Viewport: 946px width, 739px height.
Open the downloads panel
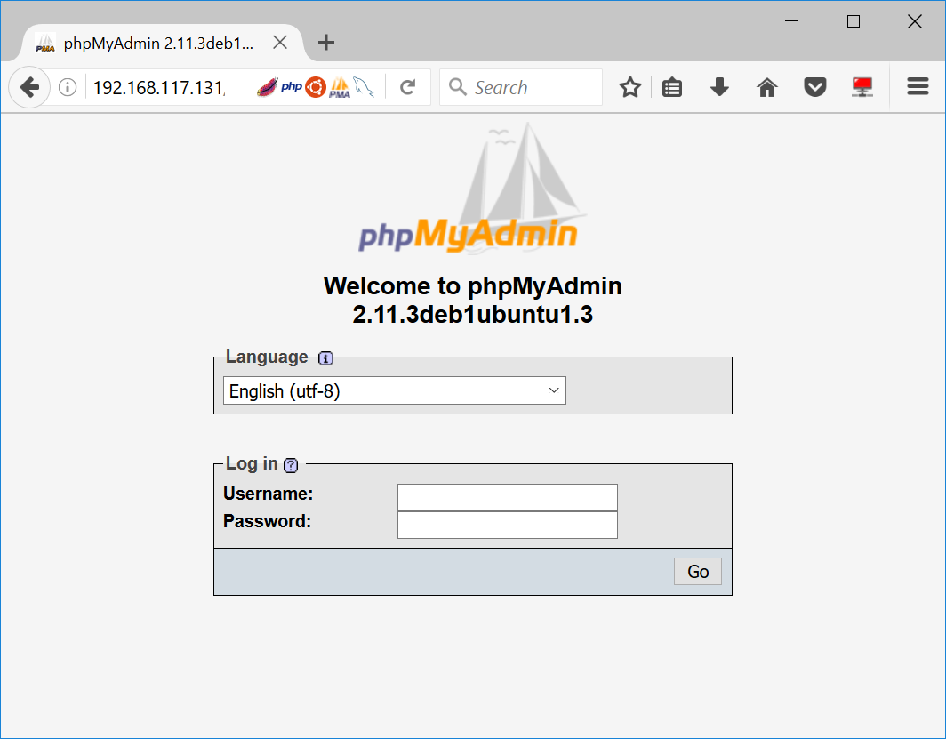[x=720, y=87]
